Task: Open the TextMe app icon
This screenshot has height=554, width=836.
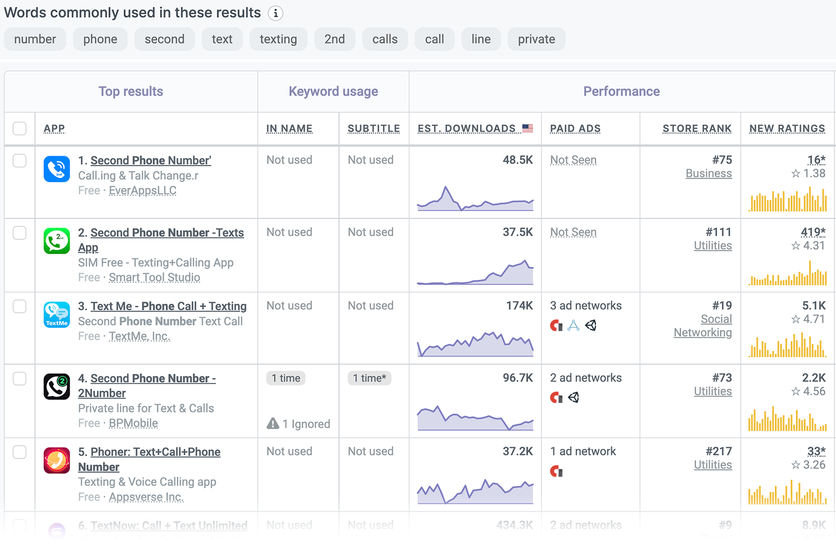Action: tap(57, 314)
